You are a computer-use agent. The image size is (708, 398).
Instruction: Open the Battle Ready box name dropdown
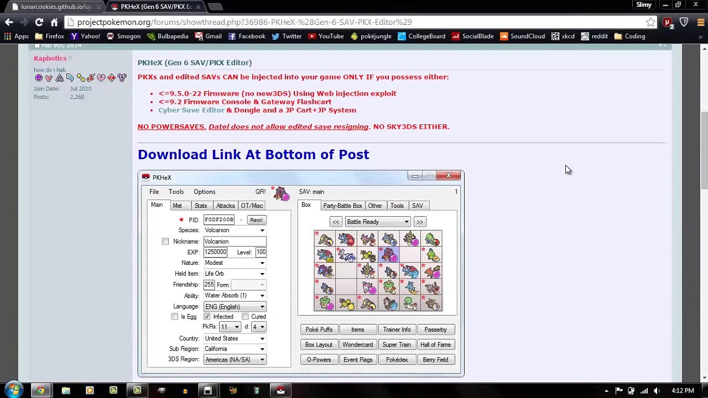click(378, 222)
